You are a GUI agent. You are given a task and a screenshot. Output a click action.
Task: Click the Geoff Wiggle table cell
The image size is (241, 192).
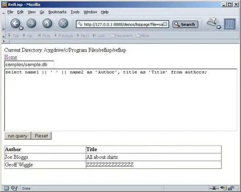[45, 165]
